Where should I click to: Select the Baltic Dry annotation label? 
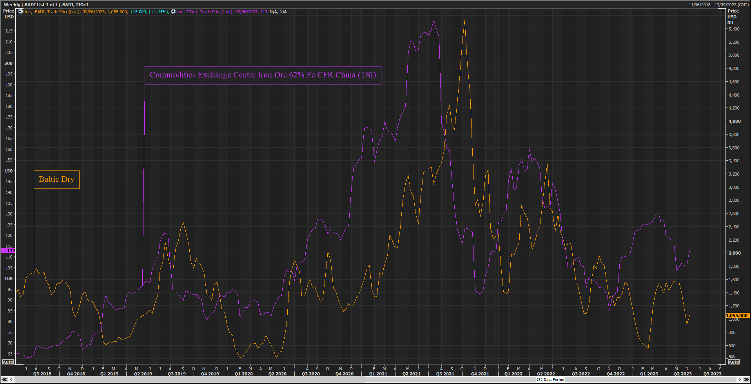pos(56,179)
